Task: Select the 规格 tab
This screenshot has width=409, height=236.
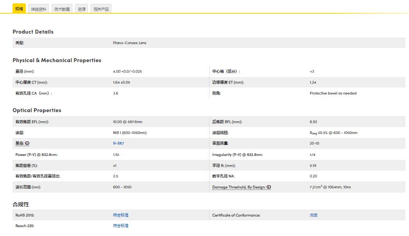Action: 19,9
